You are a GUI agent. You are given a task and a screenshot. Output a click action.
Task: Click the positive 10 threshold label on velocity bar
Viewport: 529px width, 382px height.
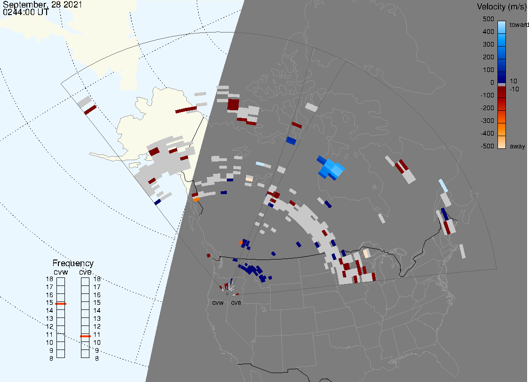point(513,81)
